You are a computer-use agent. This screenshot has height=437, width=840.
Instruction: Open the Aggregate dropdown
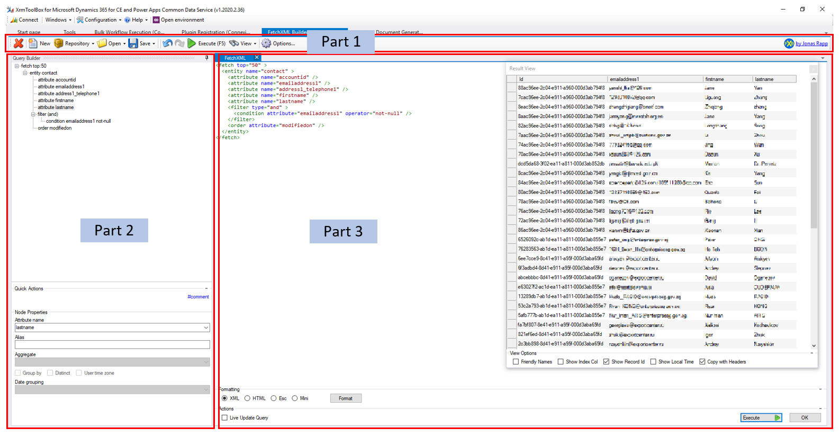coord(206,362)
